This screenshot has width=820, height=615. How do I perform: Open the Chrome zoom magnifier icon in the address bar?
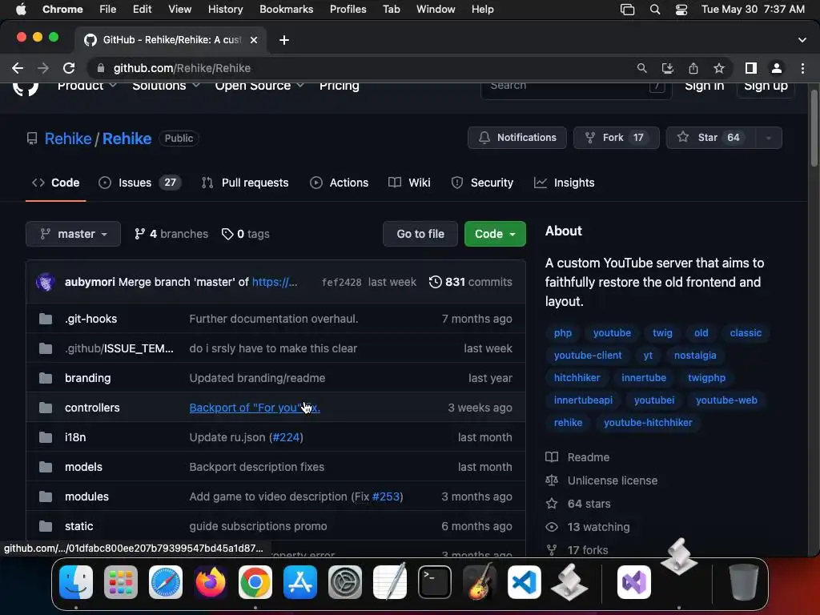641,68
